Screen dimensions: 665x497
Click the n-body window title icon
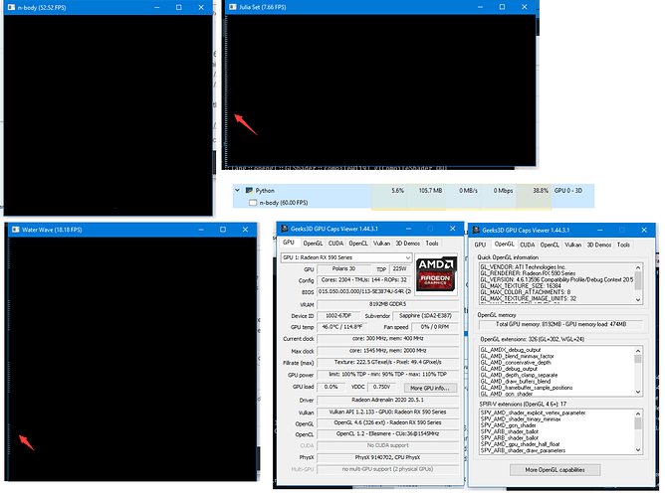[x=12, y=7]
